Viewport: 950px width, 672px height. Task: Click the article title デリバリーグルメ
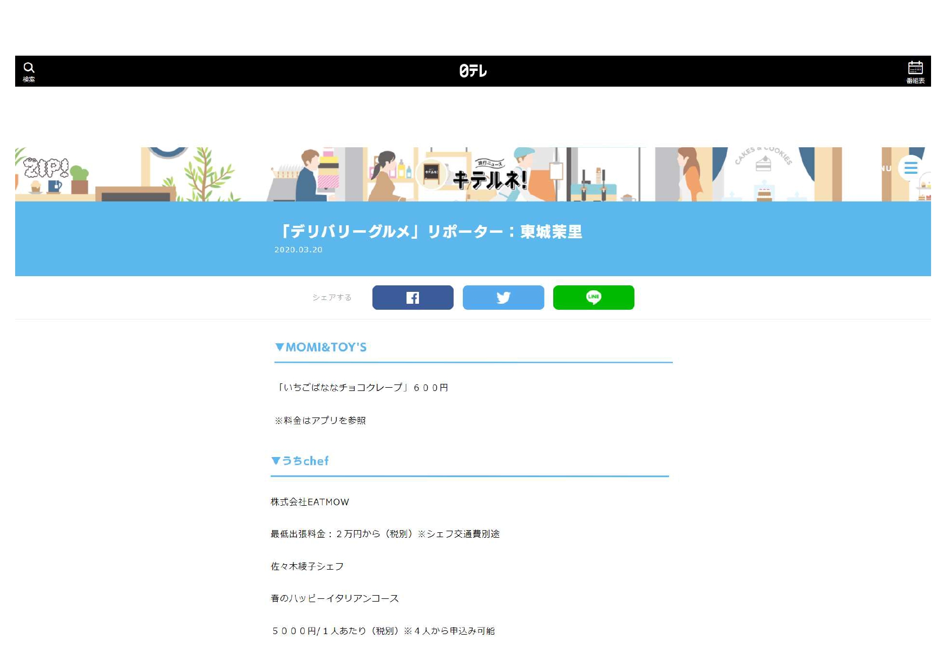pyautogui.click(x=430, y=232)
